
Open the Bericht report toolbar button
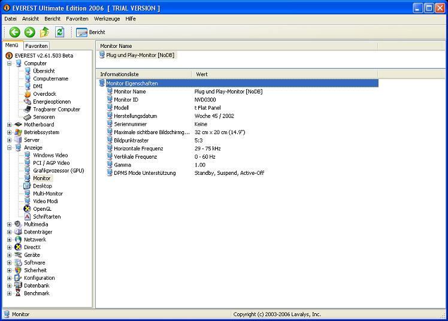(90, 32)
